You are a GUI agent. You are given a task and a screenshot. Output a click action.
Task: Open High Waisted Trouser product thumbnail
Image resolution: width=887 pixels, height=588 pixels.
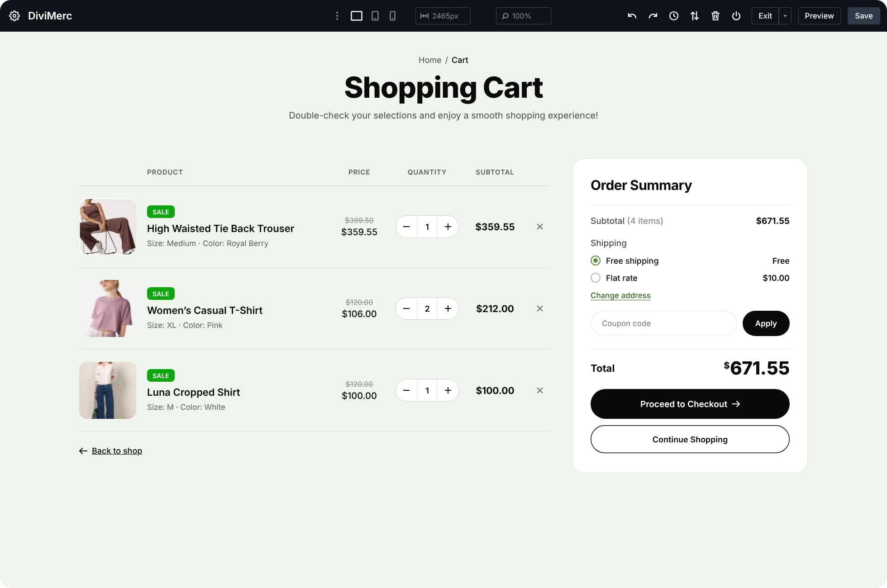108,227
